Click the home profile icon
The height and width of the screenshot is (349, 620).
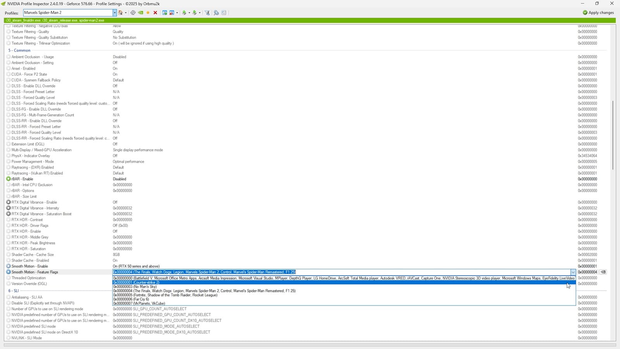click(121, 13)
